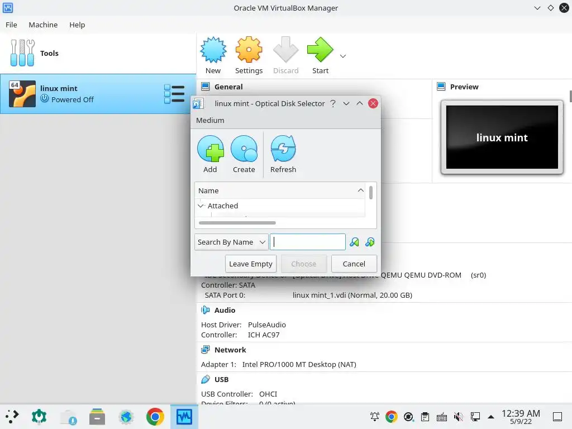Click the Audio speaker icon
Viewport: 572px width, 429px height.
coord(206,310)
